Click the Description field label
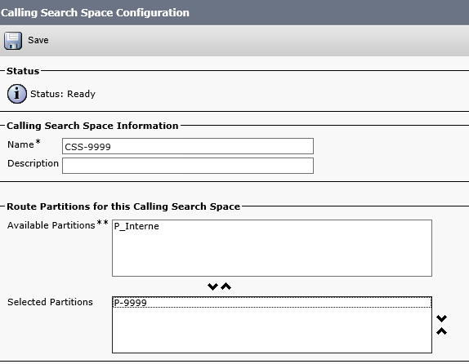 coord(33,163)
